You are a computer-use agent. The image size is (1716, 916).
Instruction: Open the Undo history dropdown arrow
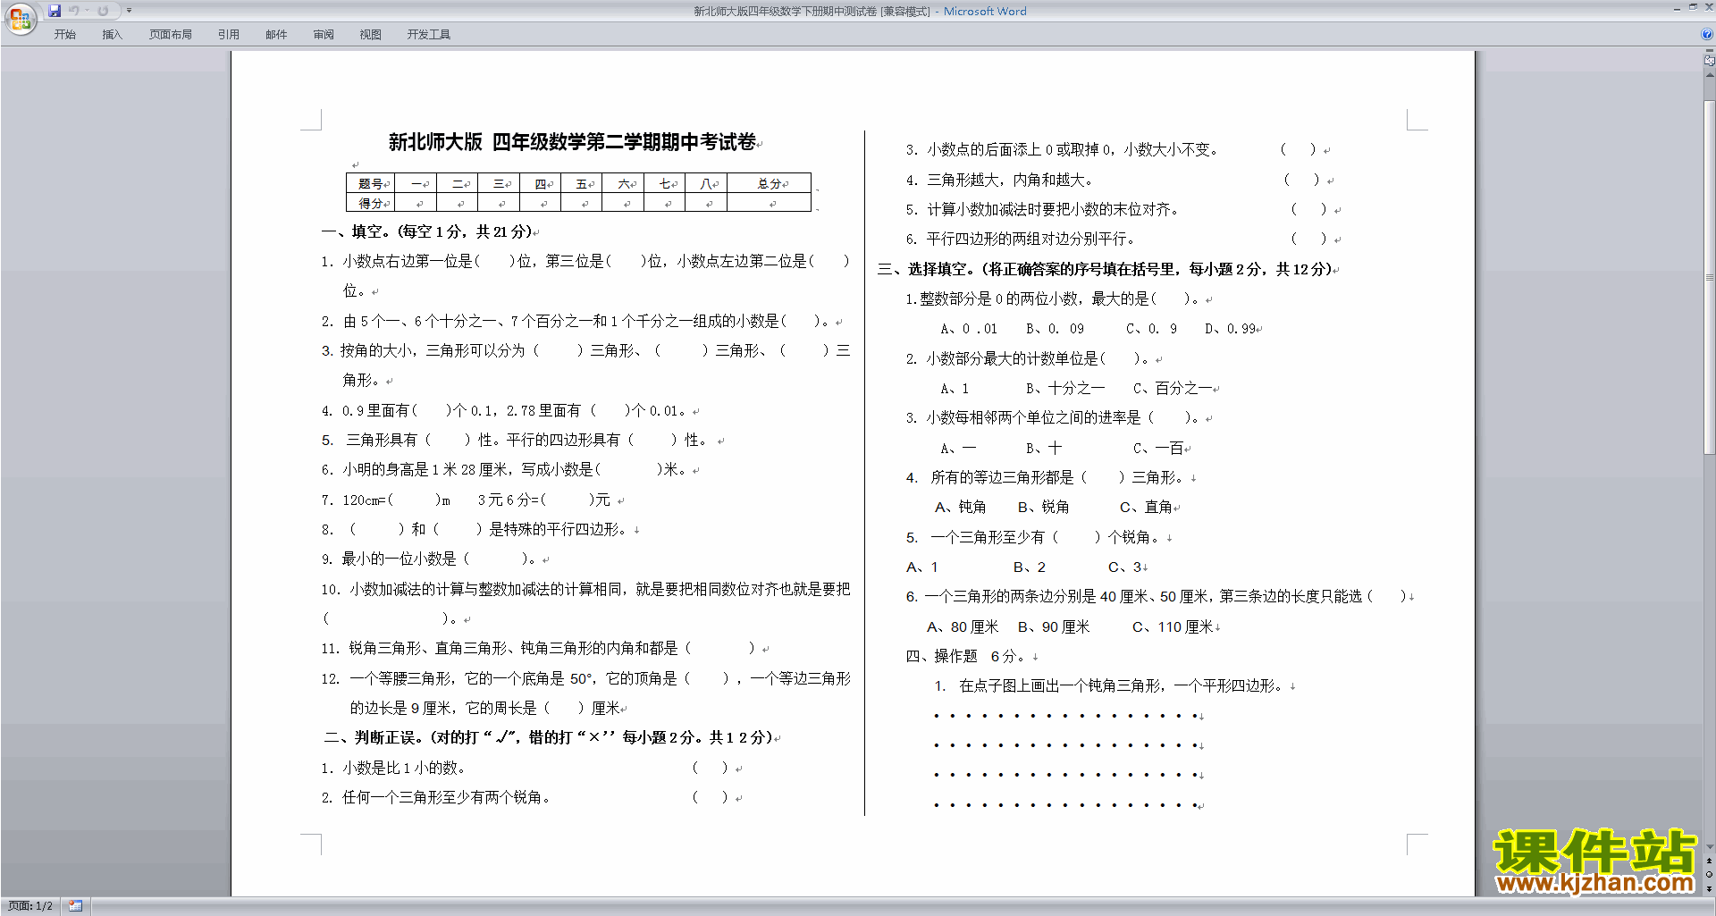(87, 11)
